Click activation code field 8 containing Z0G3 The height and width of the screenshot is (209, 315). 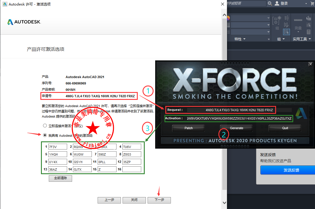(x=132, y=154)
